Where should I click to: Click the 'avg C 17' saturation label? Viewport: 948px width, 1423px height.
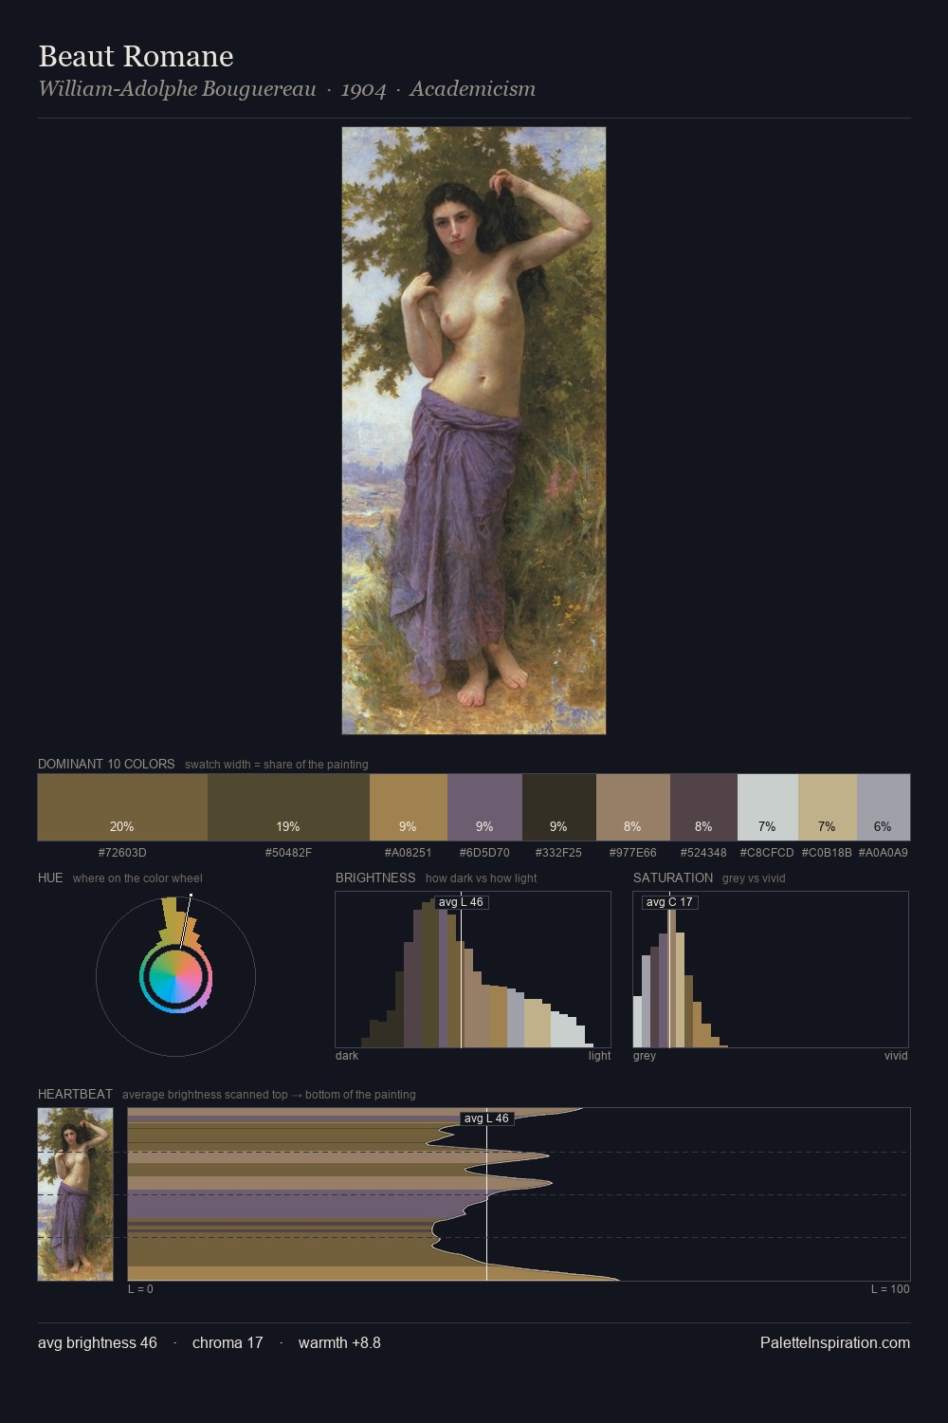pos(669,902)
